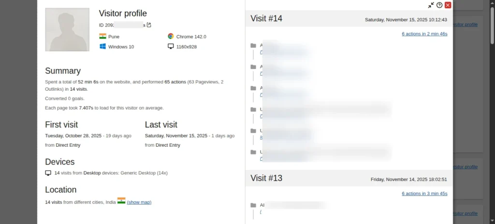Click the folder icon under Visit #13
Image resolution: width=495 pixels, height=224 pixels.
pos(253,205)
